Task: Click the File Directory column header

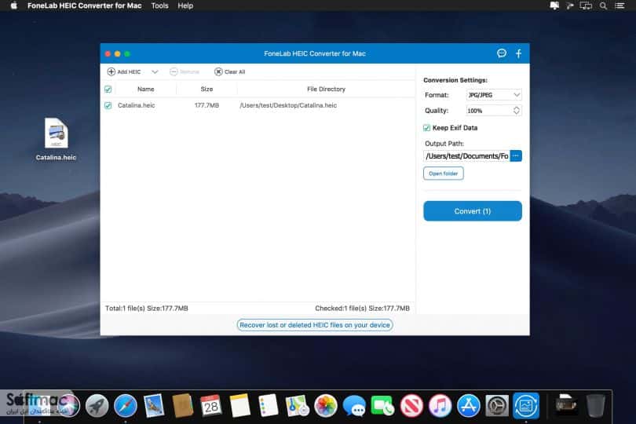Action: (326, 90)
